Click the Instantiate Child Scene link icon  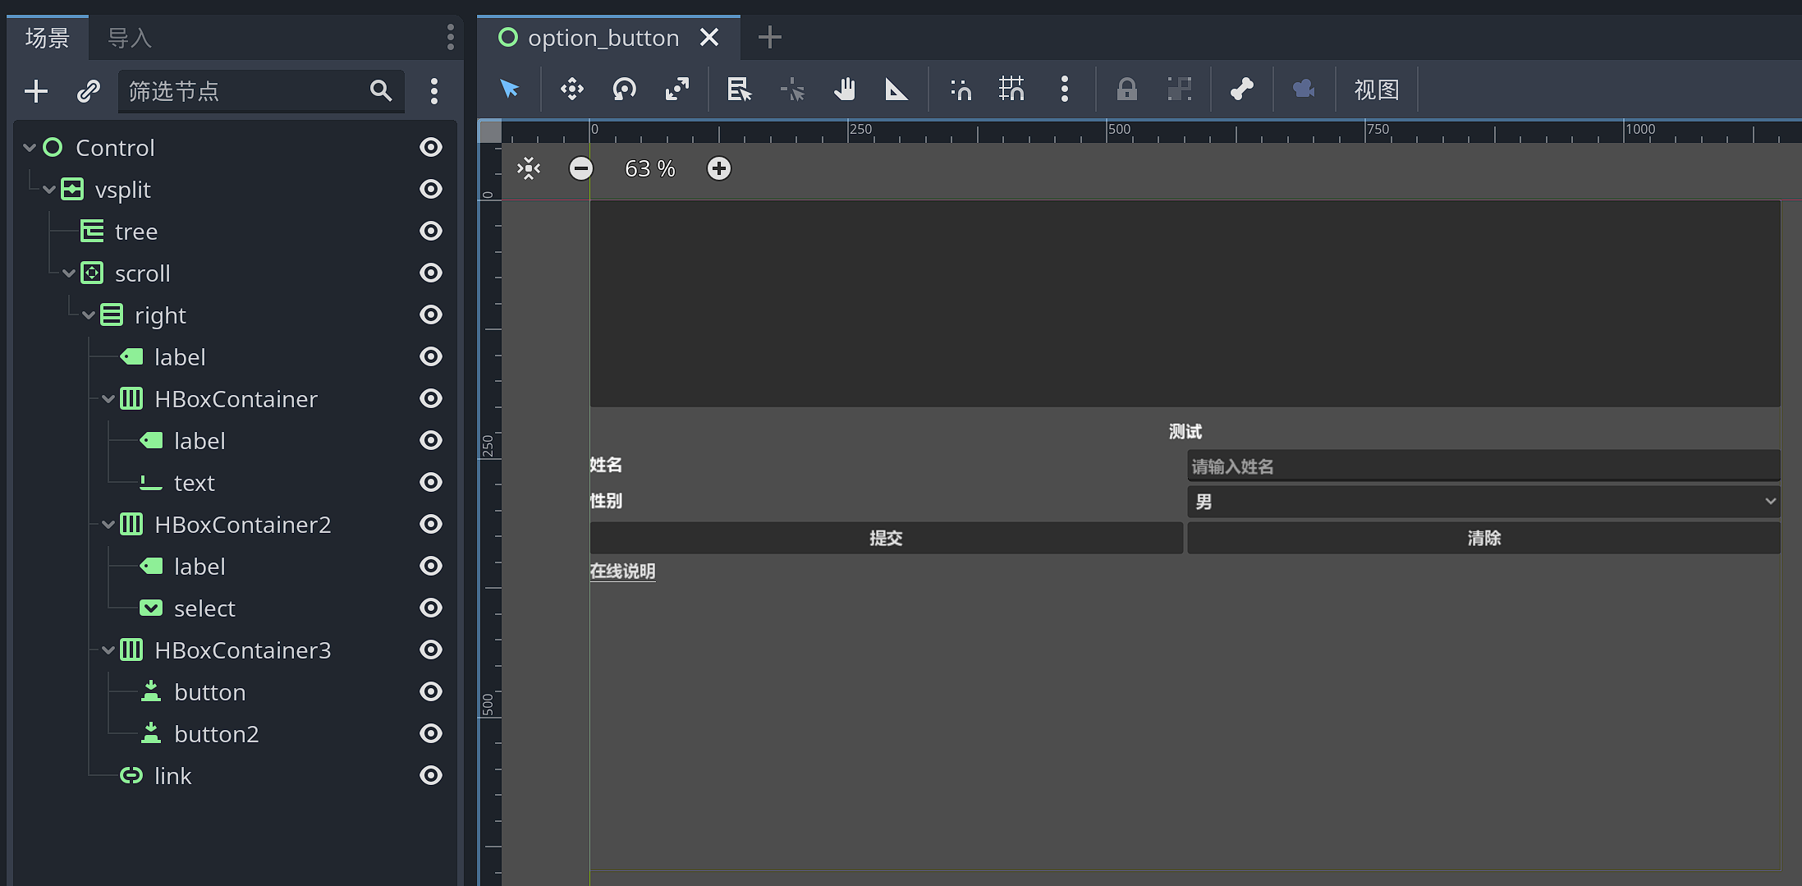pos(86,91)
